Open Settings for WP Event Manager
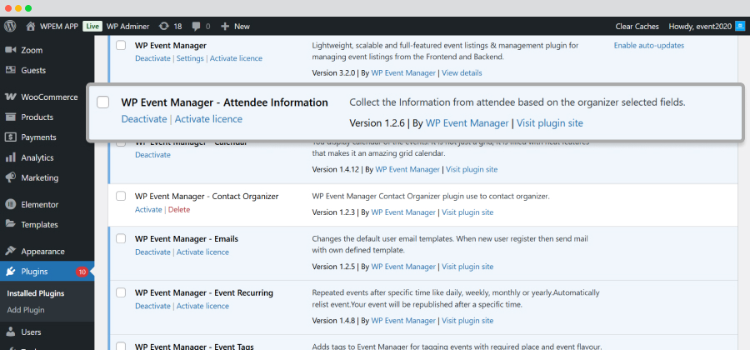 tap(190, 58)
